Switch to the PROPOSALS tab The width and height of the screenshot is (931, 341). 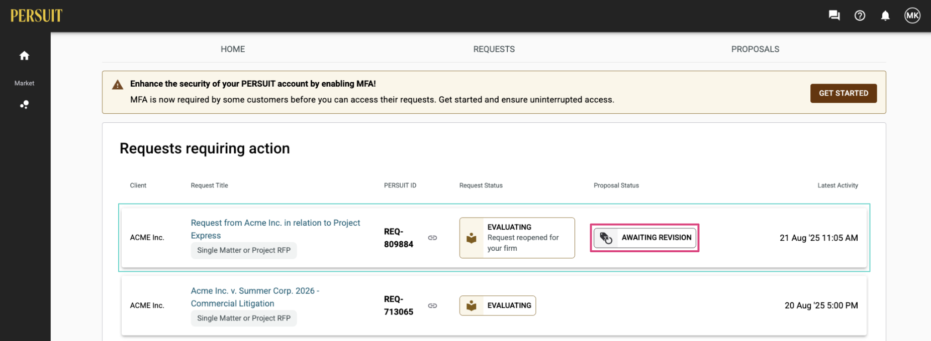click(755, 49)
